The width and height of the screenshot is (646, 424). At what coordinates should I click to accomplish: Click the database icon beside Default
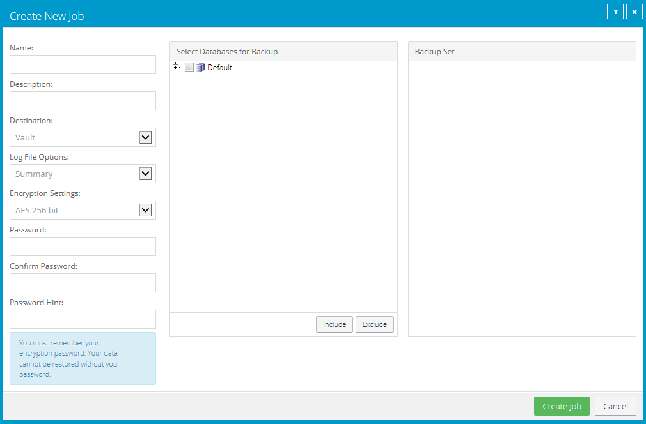coord(200,67)
